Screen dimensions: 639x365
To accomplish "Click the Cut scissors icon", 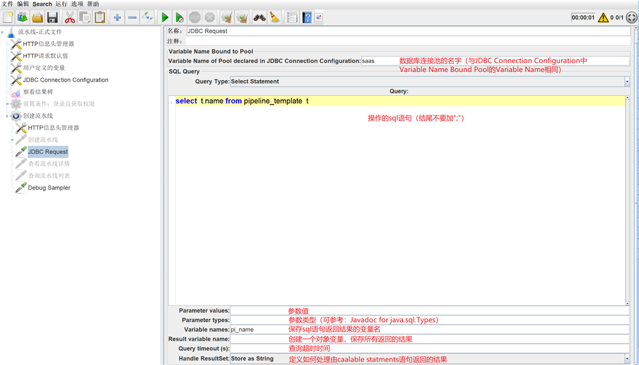I will tap(69, 18).
